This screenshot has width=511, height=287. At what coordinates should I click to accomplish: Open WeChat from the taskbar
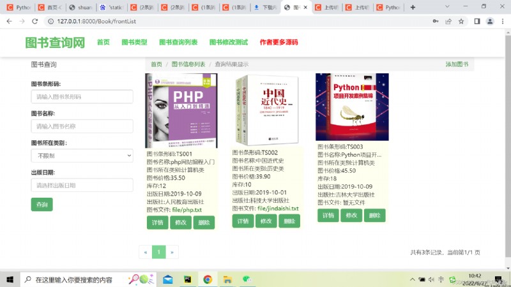click(x=247, y=279)
